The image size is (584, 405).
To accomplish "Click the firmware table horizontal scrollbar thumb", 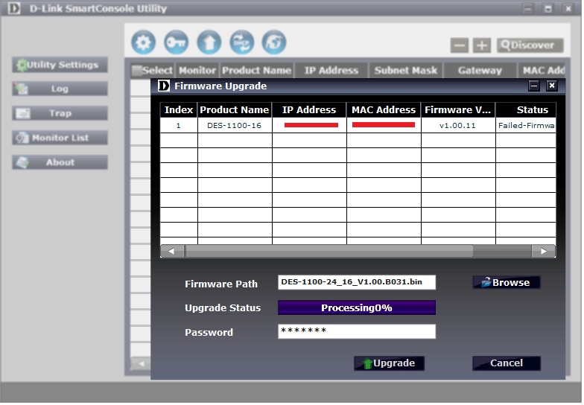I will click(x=329, y=252).
